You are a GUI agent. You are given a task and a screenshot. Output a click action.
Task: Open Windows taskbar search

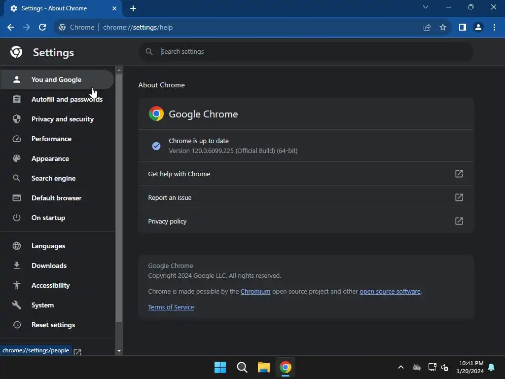pyautogui.click(x=242, y=367)
